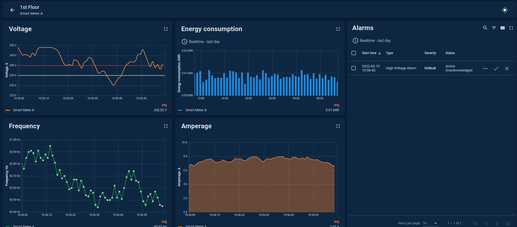Sort alarms by Start time column
517x227 pixels.
[x=369, y=53]
